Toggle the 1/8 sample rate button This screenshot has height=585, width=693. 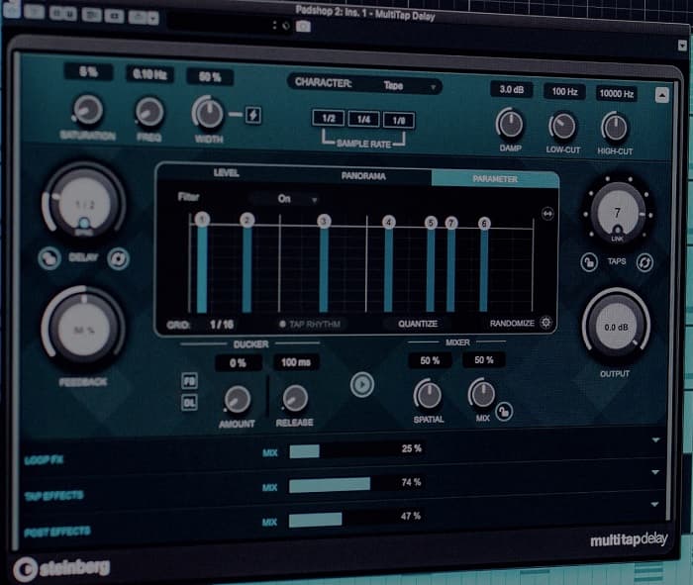(x=399, y=120)
